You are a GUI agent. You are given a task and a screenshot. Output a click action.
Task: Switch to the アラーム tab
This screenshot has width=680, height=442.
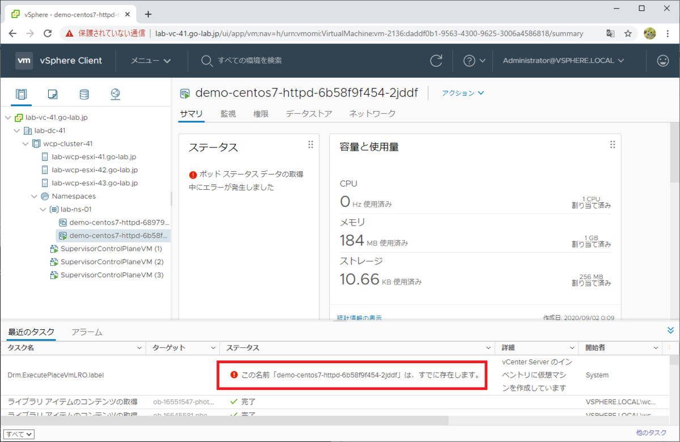87,332
